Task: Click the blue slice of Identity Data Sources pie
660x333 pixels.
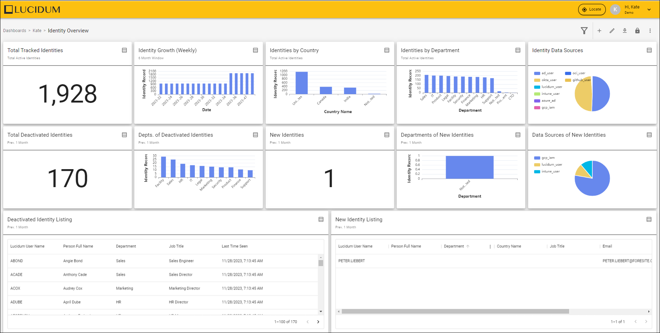Action: 601,94
